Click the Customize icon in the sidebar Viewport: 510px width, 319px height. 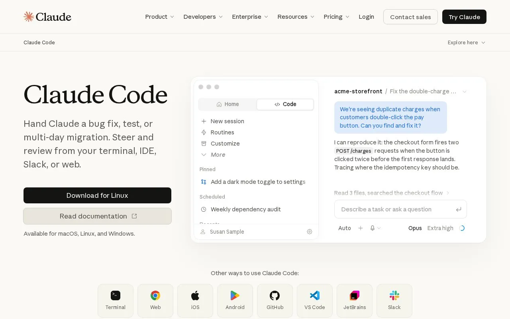point(204,144)
